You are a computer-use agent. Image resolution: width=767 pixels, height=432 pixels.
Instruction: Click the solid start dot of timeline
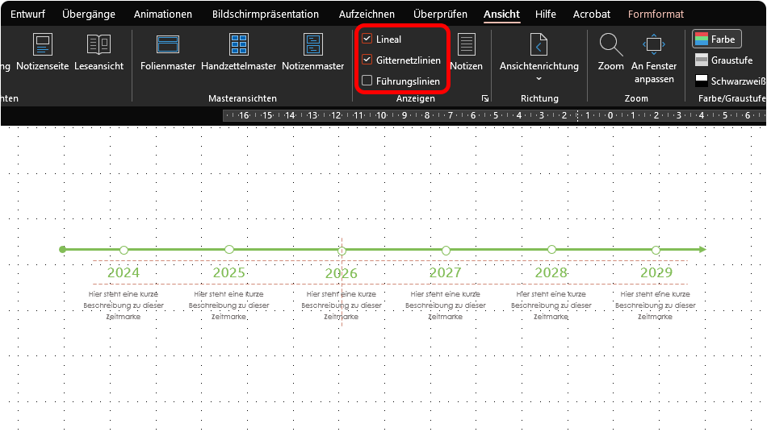coord(62,249)
